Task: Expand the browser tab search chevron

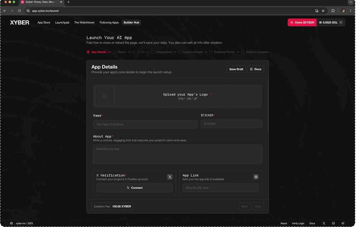Action: (351, 2)
